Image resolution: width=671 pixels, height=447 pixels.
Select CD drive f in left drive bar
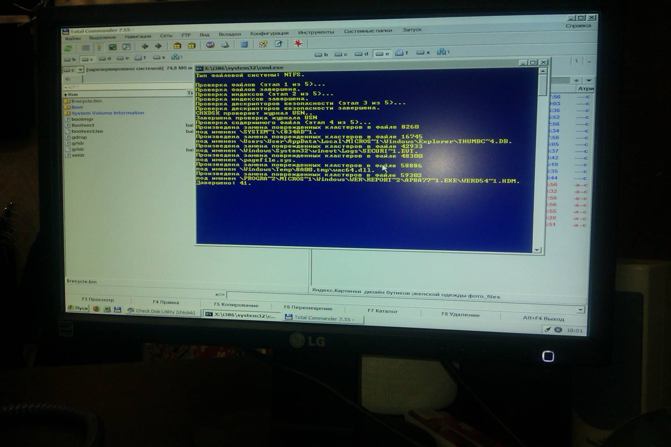click(140, 58)
